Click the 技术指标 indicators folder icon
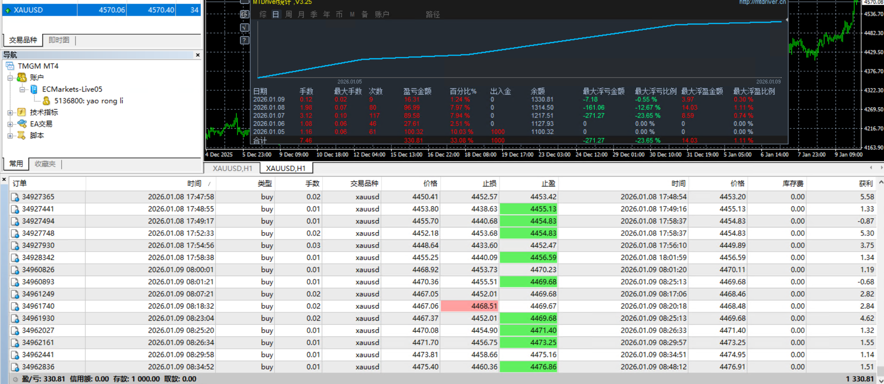Viewport: 884px width, 384px height. [22, 112]
